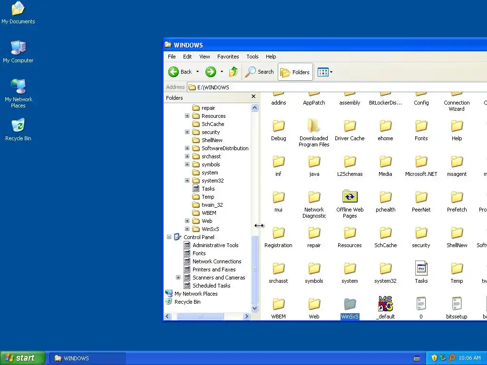Click WINDOWS taskbar button
The image size is (487, 365).
(x=88, y=358)
